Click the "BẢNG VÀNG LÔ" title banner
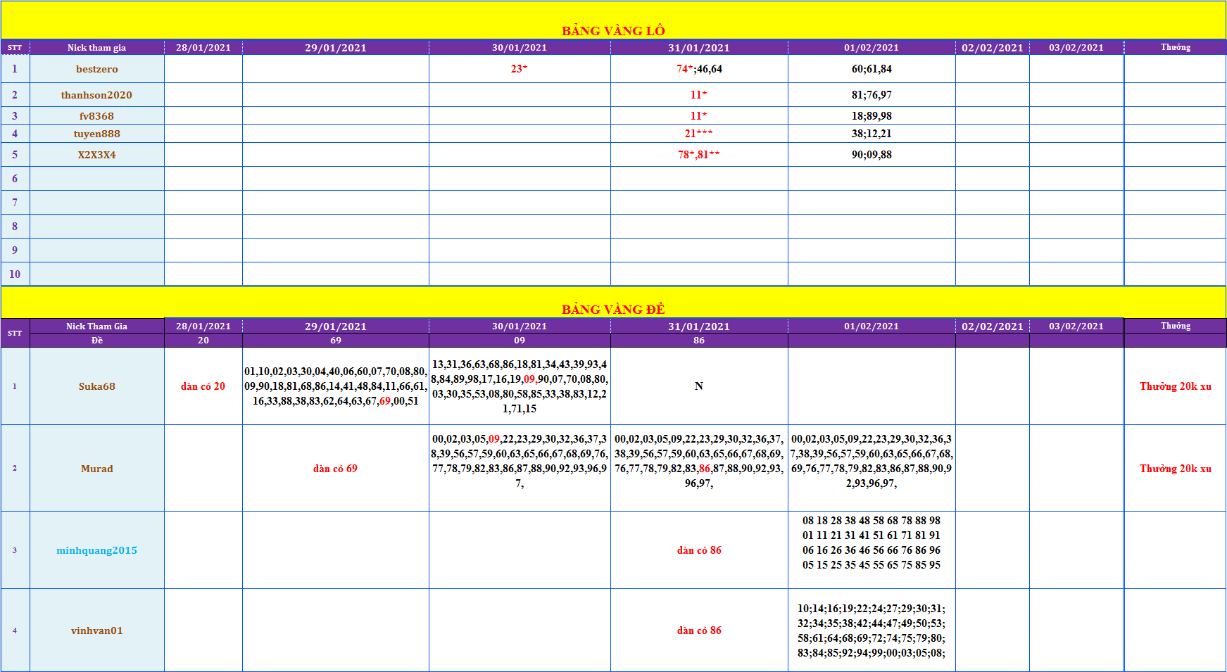 point(613,30)
